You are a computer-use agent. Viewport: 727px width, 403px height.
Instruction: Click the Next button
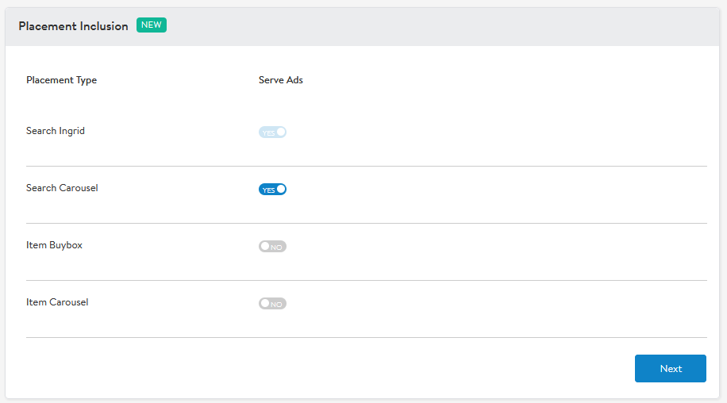pyautogui.click(x=670, y=369)
